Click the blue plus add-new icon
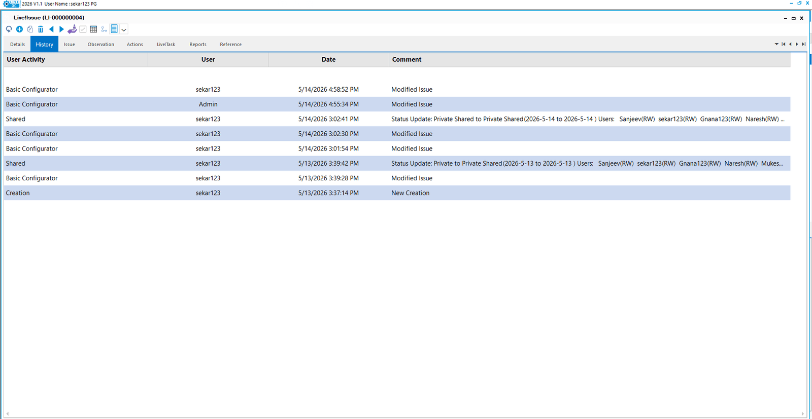 point(19,29)
